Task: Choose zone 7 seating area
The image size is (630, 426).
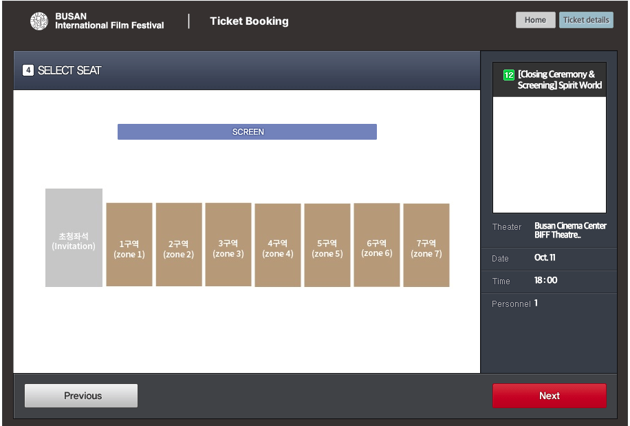Action: coord(426,245)
